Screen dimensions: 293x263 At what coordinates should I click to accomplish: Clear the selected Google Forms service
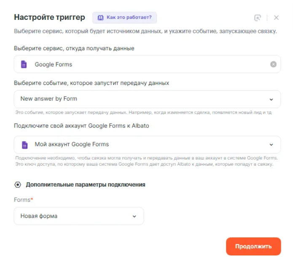pyautogui.click(x=273, y=64)
